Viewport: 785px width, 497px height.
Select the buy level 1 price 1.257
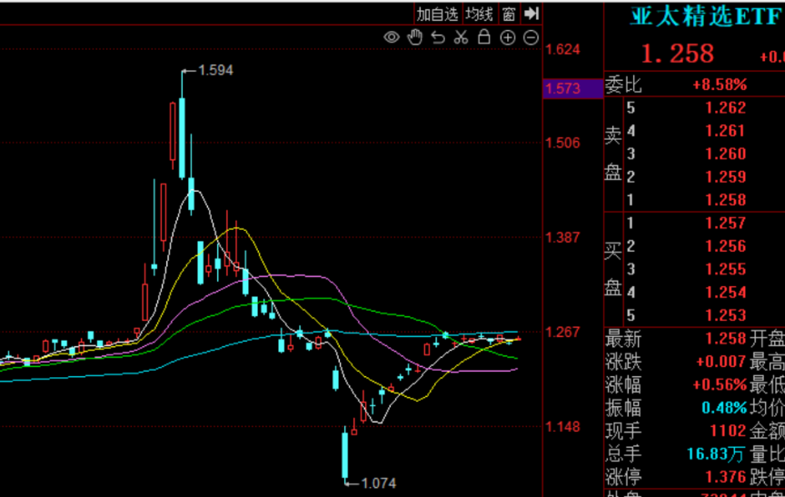point(725,224)
